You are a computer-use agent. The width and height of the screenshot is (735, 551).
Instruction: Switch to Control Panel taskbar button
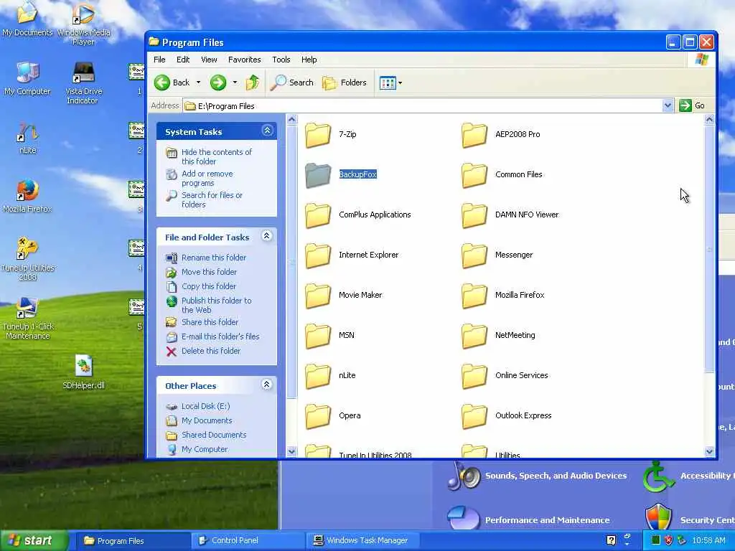pos(248,541)
